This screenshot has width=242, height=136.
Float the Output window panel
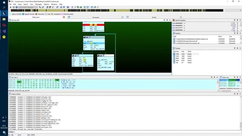tap(237, 94)
